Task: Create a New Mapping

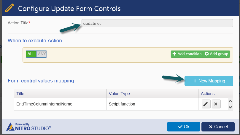Action: (x=209, y=81)
